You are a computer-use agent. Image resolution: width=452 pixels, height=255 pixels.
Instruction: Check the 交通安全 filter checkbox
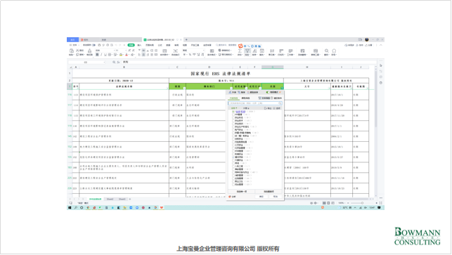tap(233, 160)
